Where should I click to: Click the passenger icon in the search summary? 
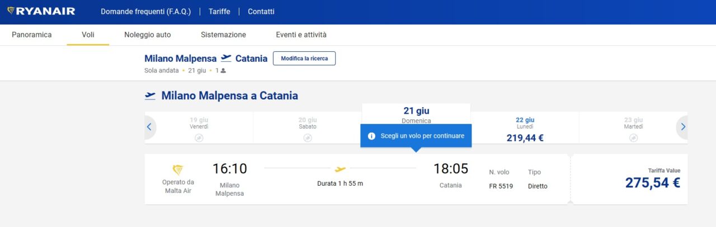point(223,71)
